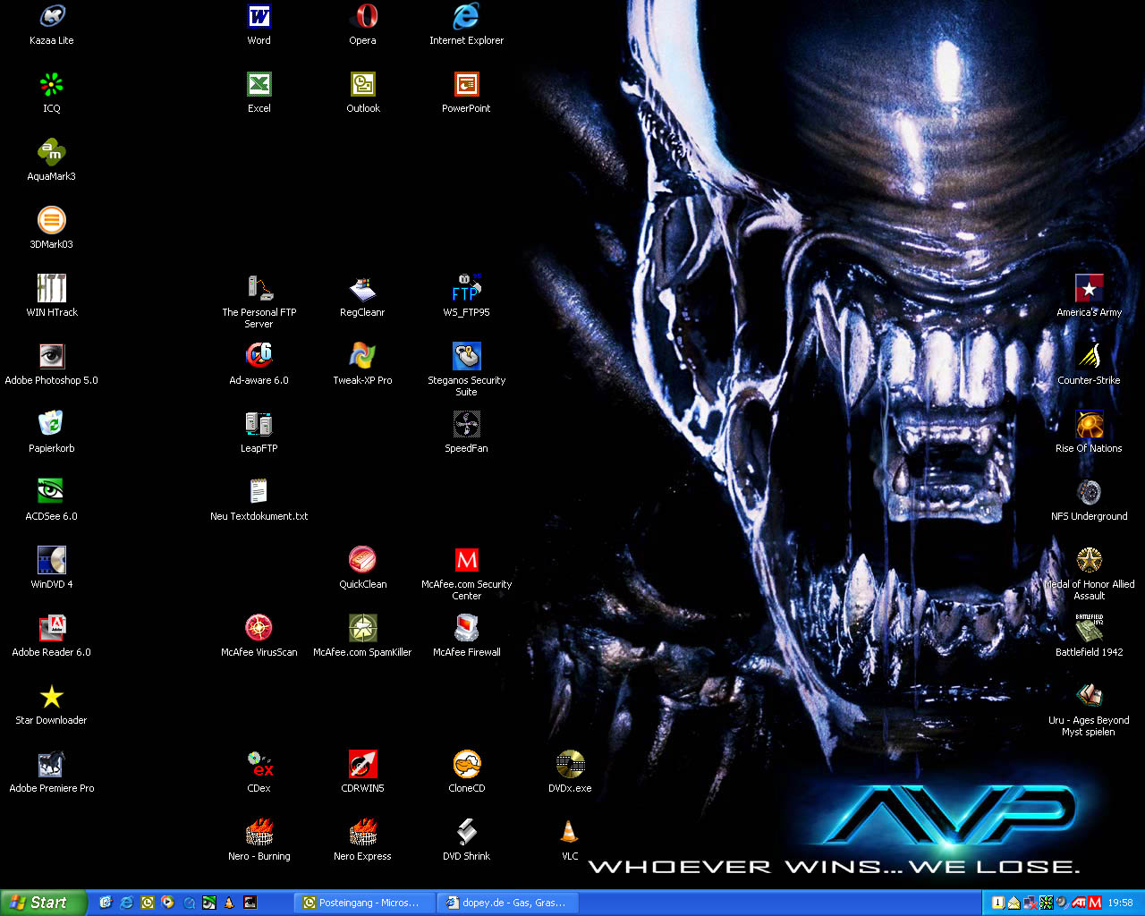
Task: Switch to Posteingang - Microsoft Outlook taskbar button
Action: pyautogui.click(x=364, y=903)
